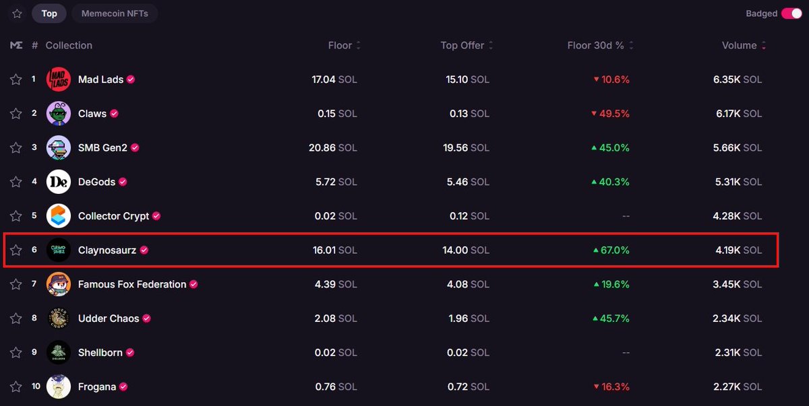Star the SMB Gen2 collection
809x406 pixels.
pyautogui.click(x=16, y=147)
